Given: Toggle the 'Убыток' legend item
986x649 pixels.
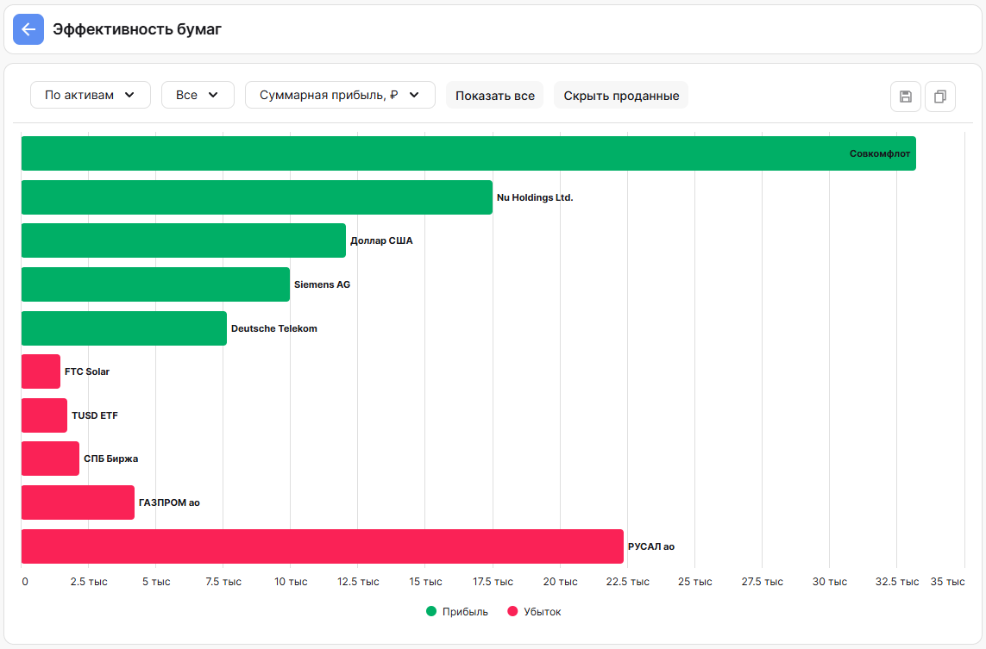Looking at the screenshot, I should point(535,611).
